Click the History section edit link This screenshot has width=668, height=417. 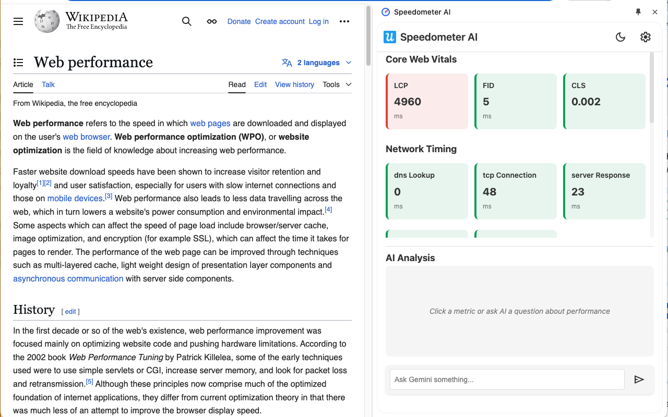pyautogui.click(x=70, y=312)
